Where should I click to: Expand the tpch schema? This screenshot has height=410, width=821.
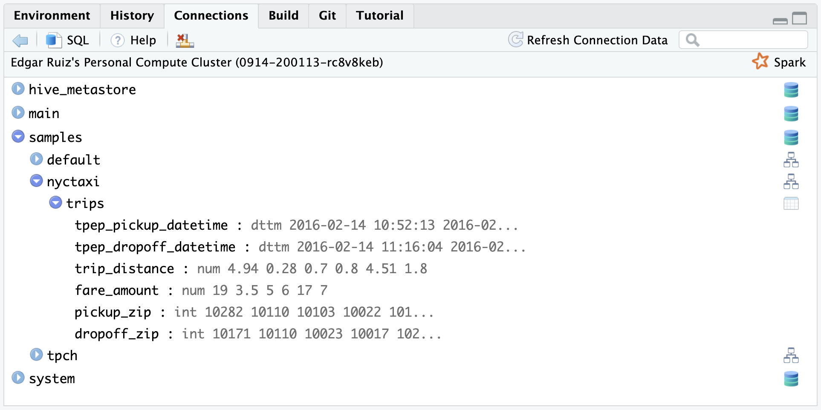(x=37, y=355)
